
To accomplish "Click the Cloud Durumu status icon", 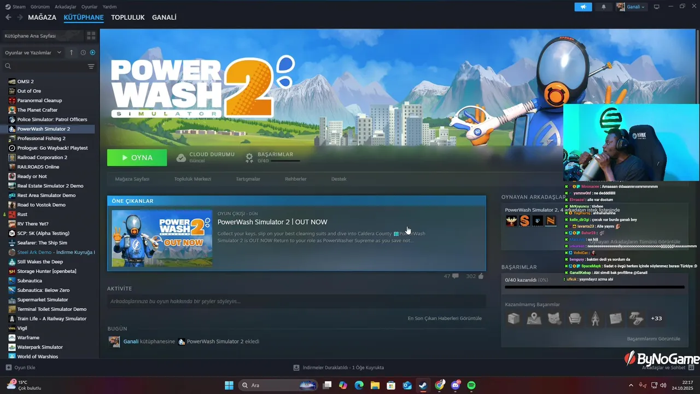I will (x=181, y=158).
